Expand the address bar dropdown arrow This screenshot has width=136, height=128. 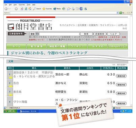coord(117,13)
